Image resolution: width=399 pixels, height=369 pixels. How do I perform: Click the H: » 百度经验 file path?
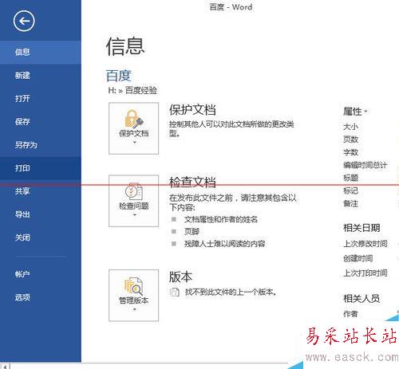(132, 90)
